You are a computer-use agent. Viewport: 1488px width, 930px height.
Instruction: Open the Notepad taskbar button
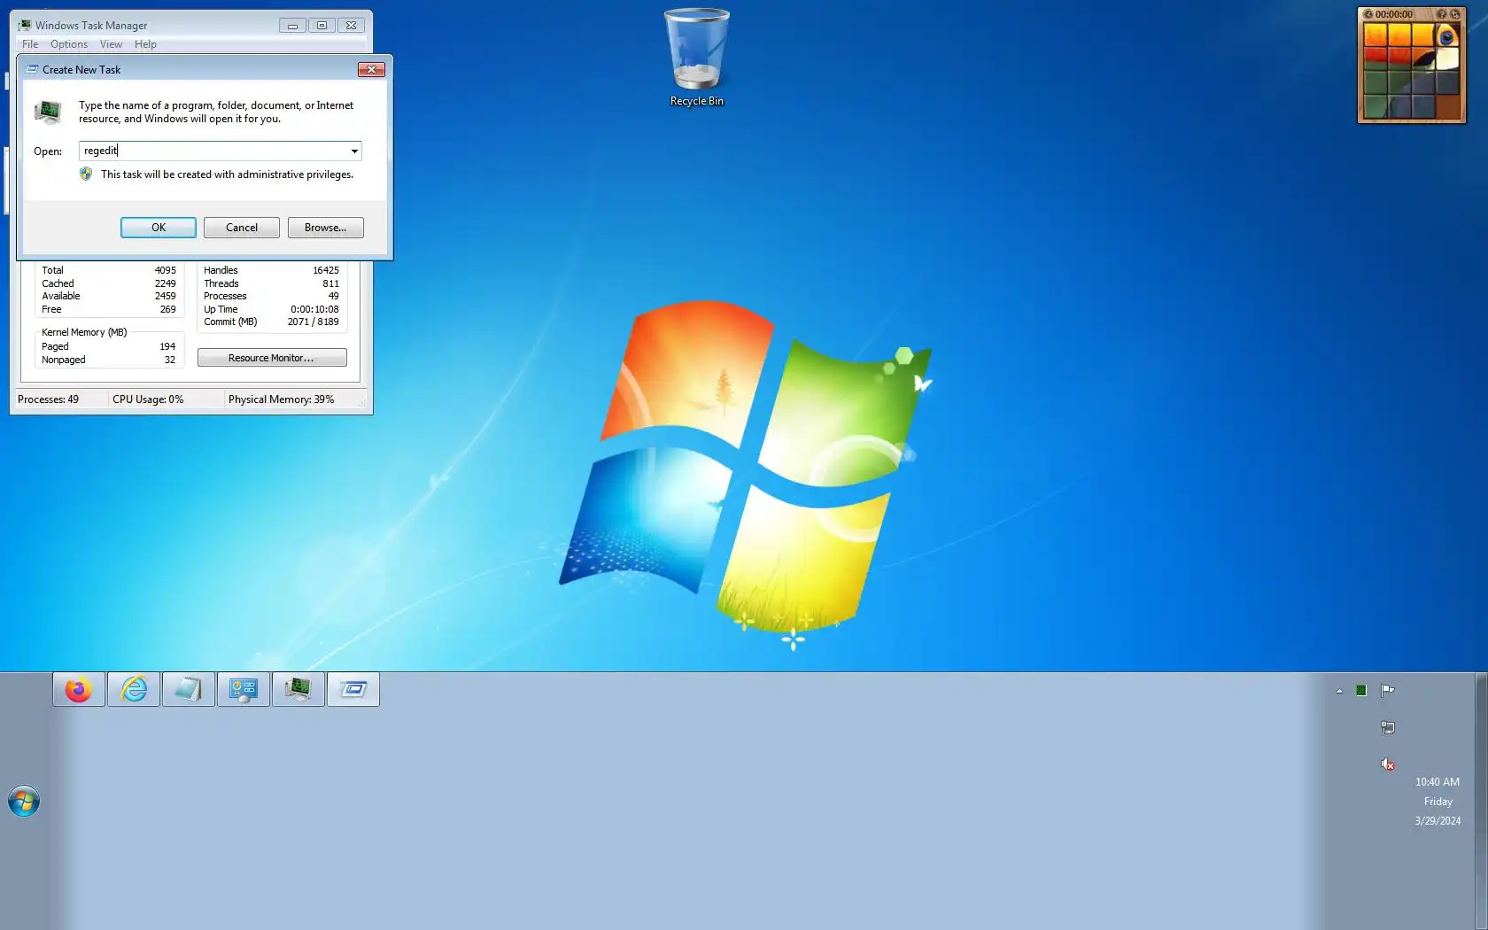[189, 689]
